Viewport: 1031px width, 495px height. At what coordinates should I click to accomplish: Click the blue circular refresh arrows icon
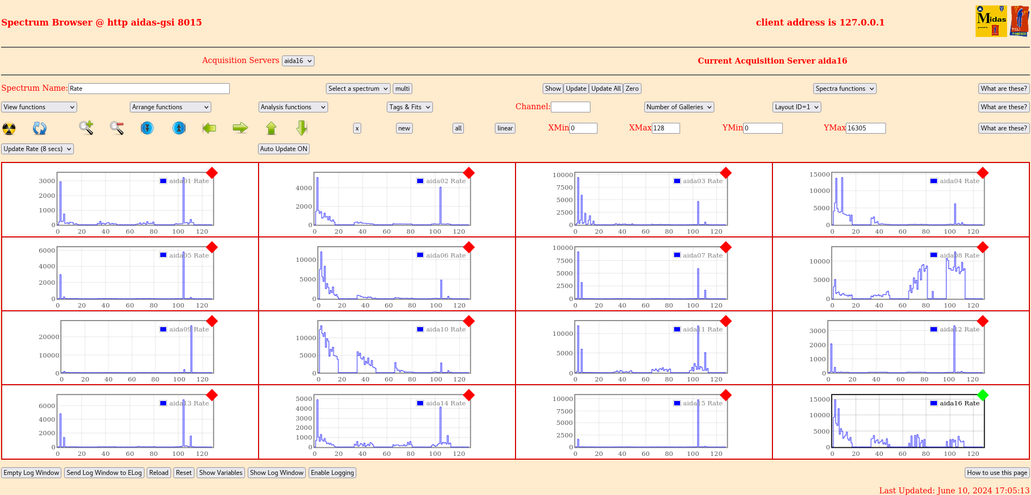point(40,129)
